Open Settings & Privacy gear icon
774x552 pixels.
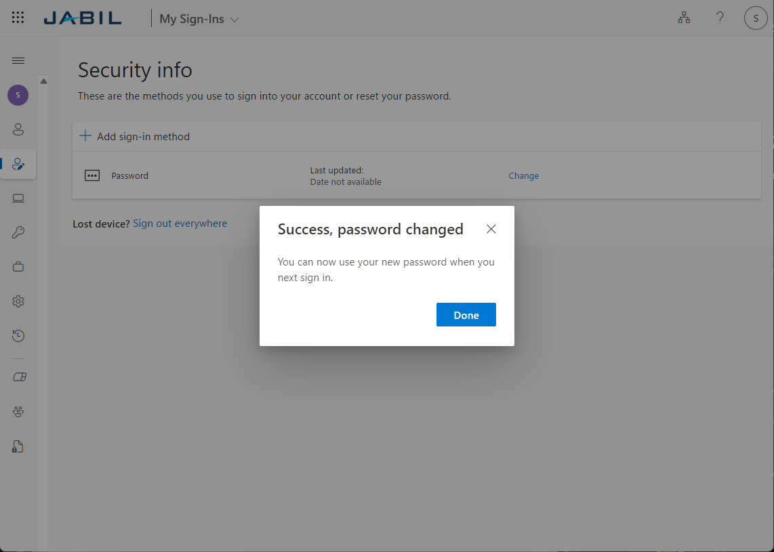pos(18,301)
